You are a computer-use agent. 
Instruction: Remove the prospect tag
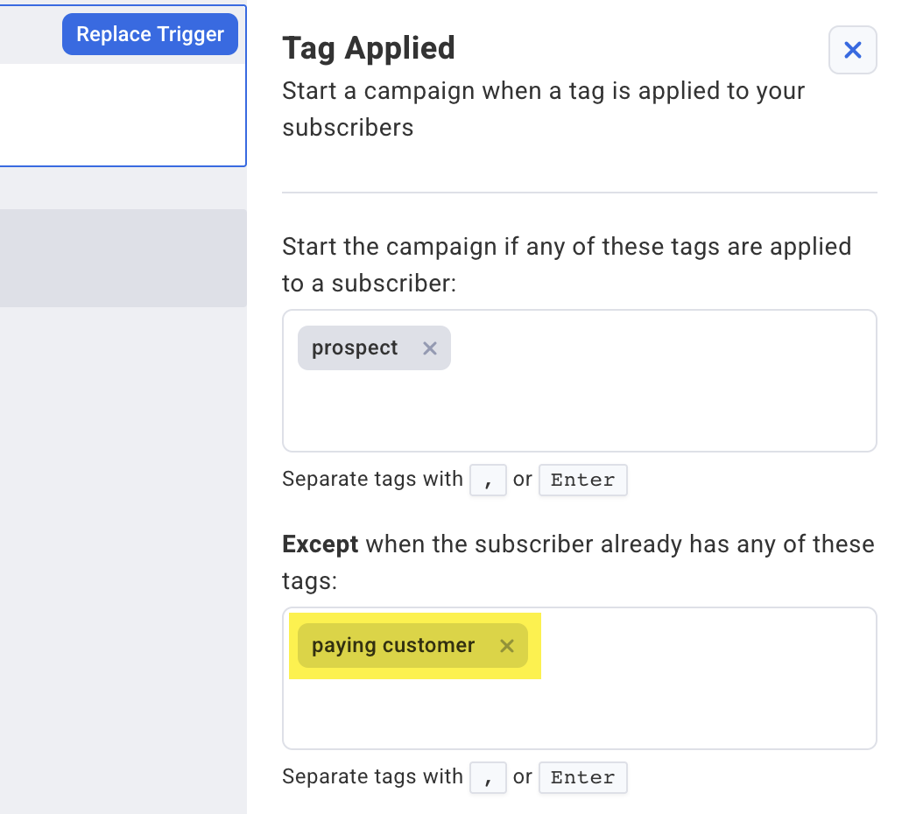point(430,348)
